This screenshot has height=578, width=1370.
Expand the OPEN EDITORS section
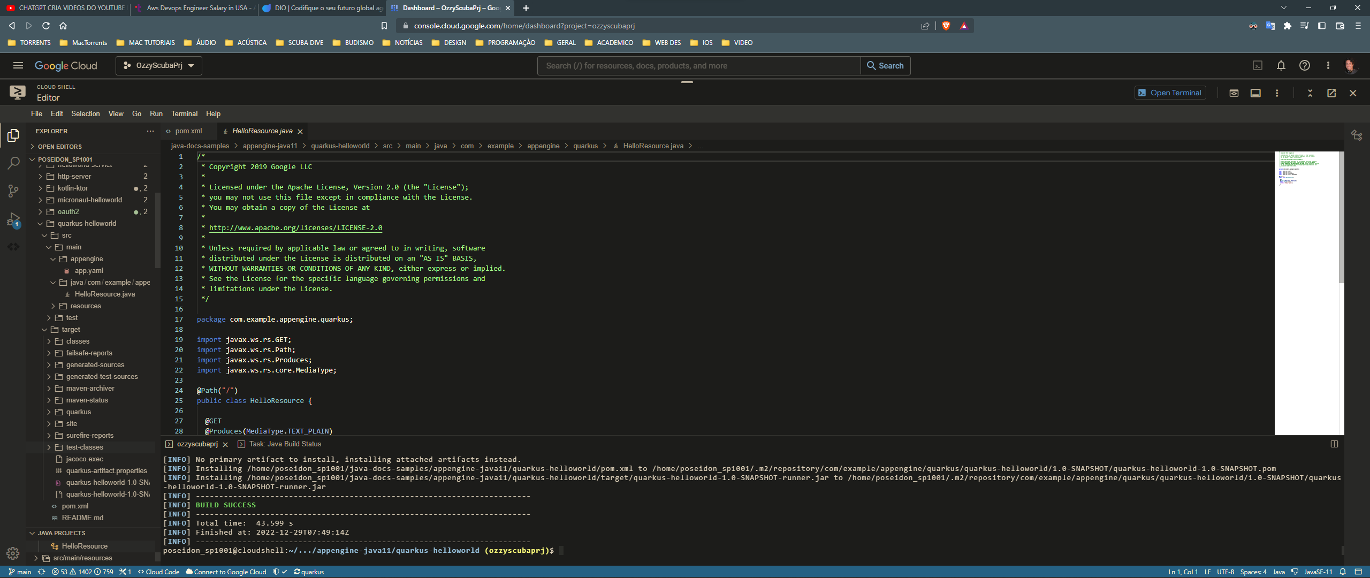(x=59, y=147)
